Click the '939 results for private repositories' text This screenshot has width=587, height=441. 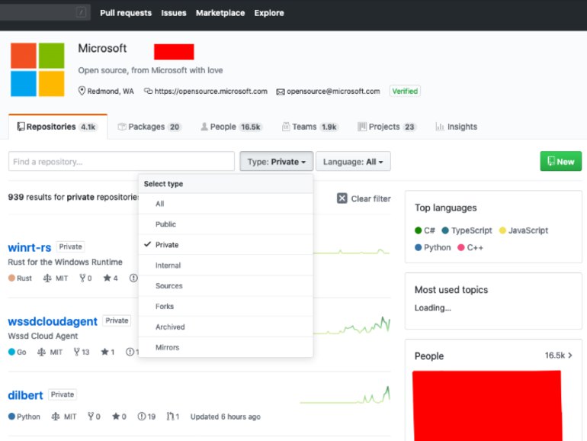(73, 197)
